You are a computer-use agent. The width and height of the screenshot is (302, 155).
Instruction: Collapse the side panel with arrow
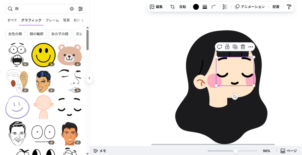[89, 78]
